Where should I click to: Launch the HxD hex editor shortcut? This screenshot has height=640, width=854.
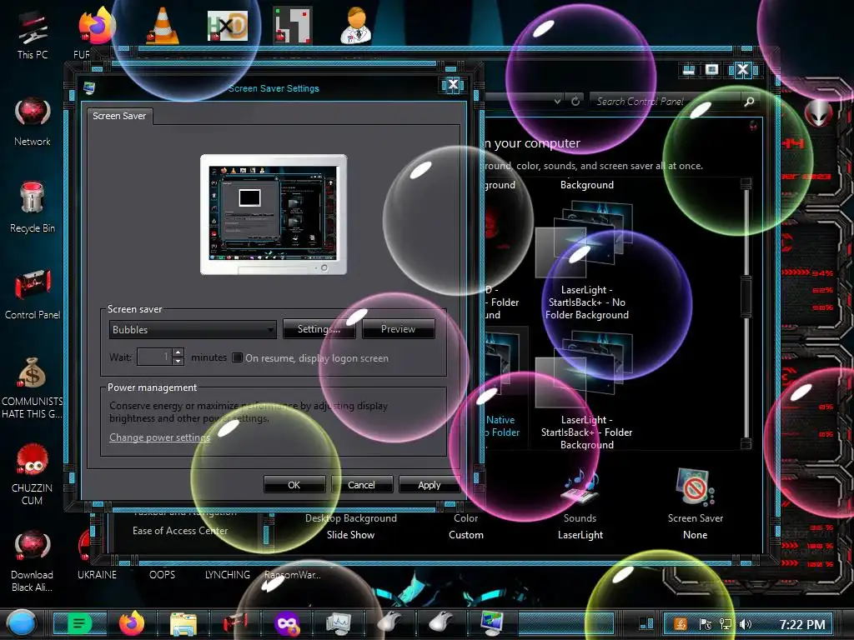pyautogui.click(x=227, y=26)
